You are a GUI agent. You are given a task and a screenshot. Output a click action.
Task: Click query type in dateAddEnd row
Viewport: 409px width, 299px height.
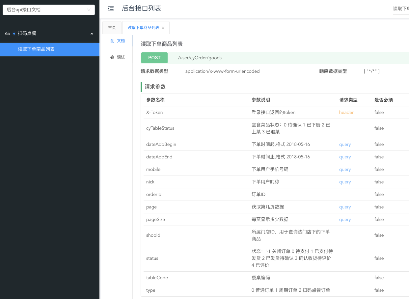(345, 157)
